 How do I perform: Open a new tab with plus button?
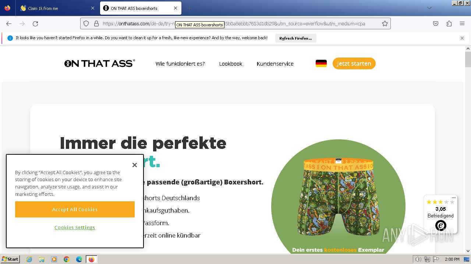(189, 8)
